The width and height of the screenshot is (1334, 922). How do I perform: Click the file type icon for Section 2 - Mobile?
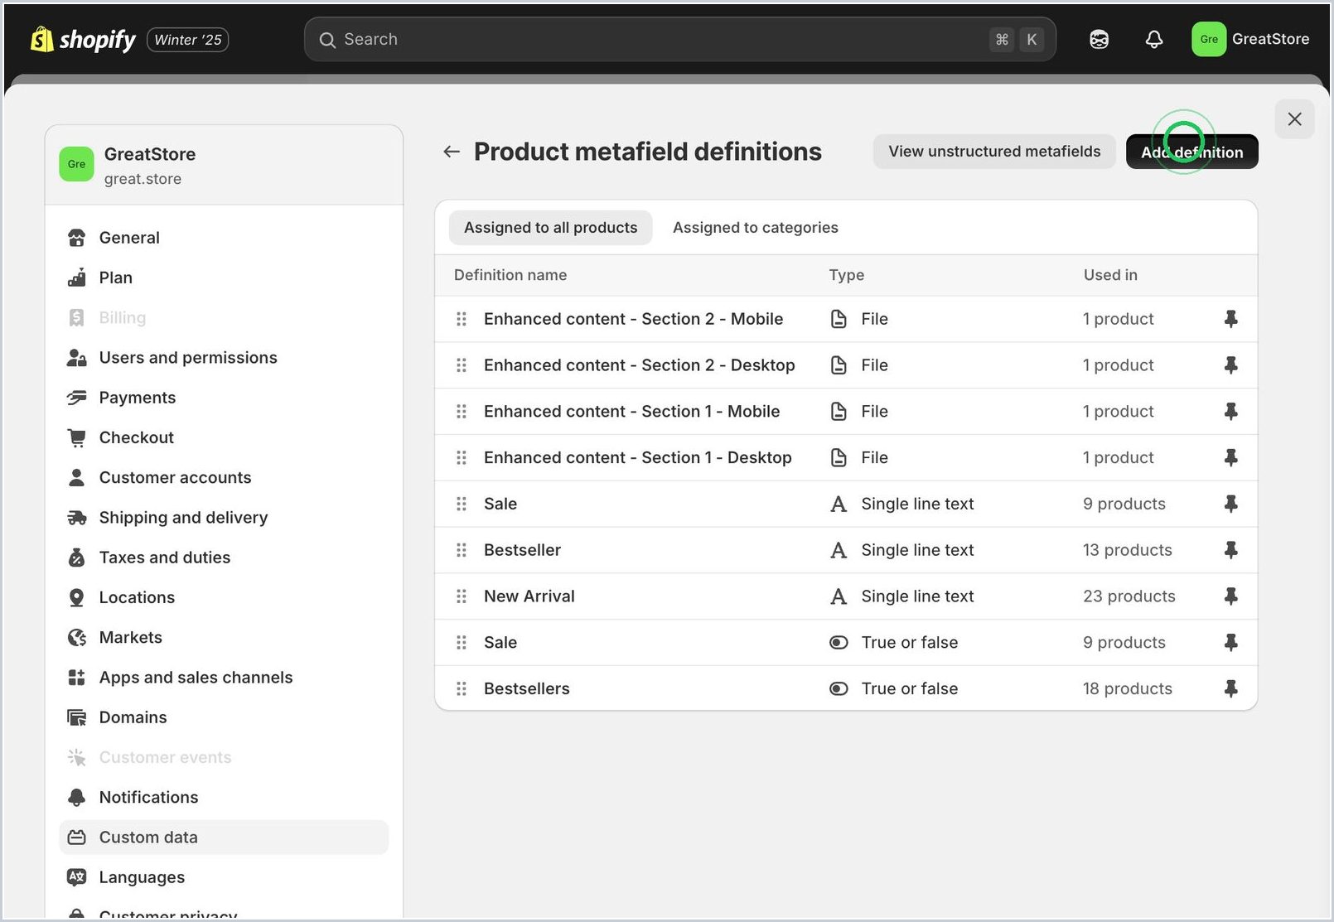click(839, 319)
